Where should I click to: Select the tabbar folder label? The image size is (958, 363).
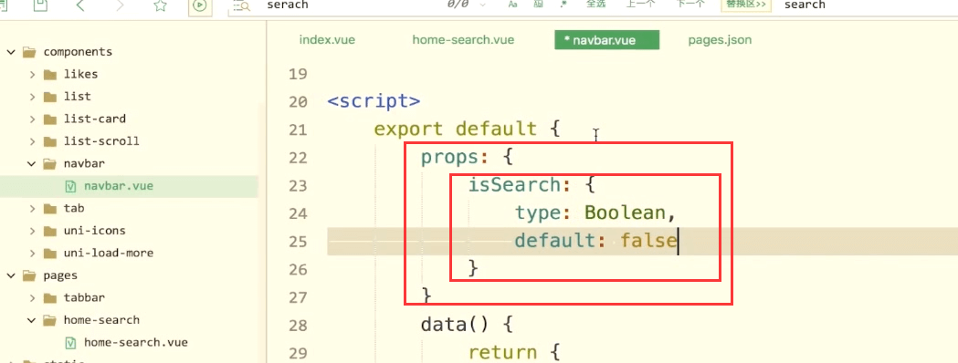pyautogui.click(x=84, y=297)
